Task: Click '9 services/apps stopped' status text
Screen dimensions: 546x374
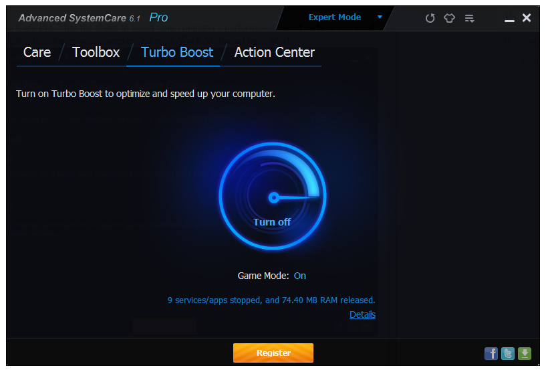Action: (271, 300)
